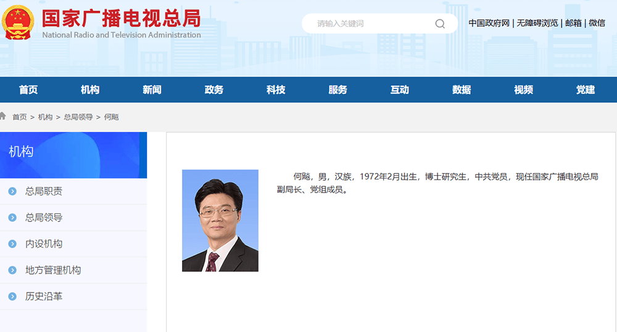The height and width of the screenshot is (332, 617).
Task: Click the national emblem logo
Action: coord(17,22)
